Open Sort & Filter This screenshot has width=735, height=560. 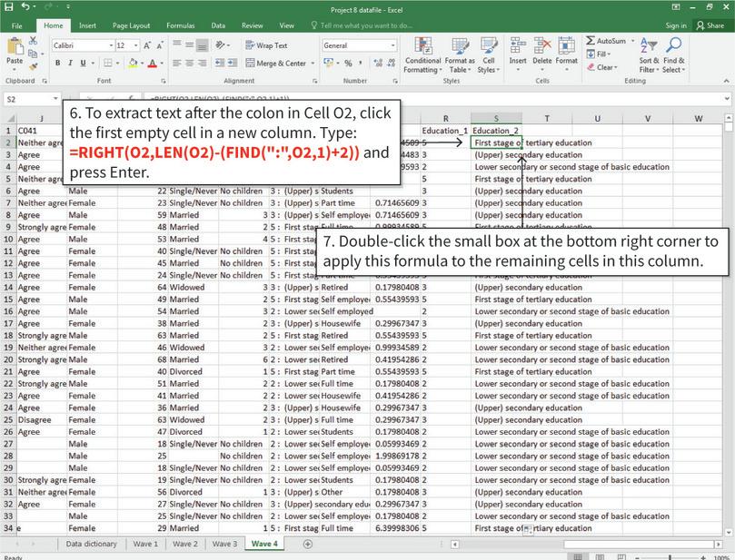[647, 54]
